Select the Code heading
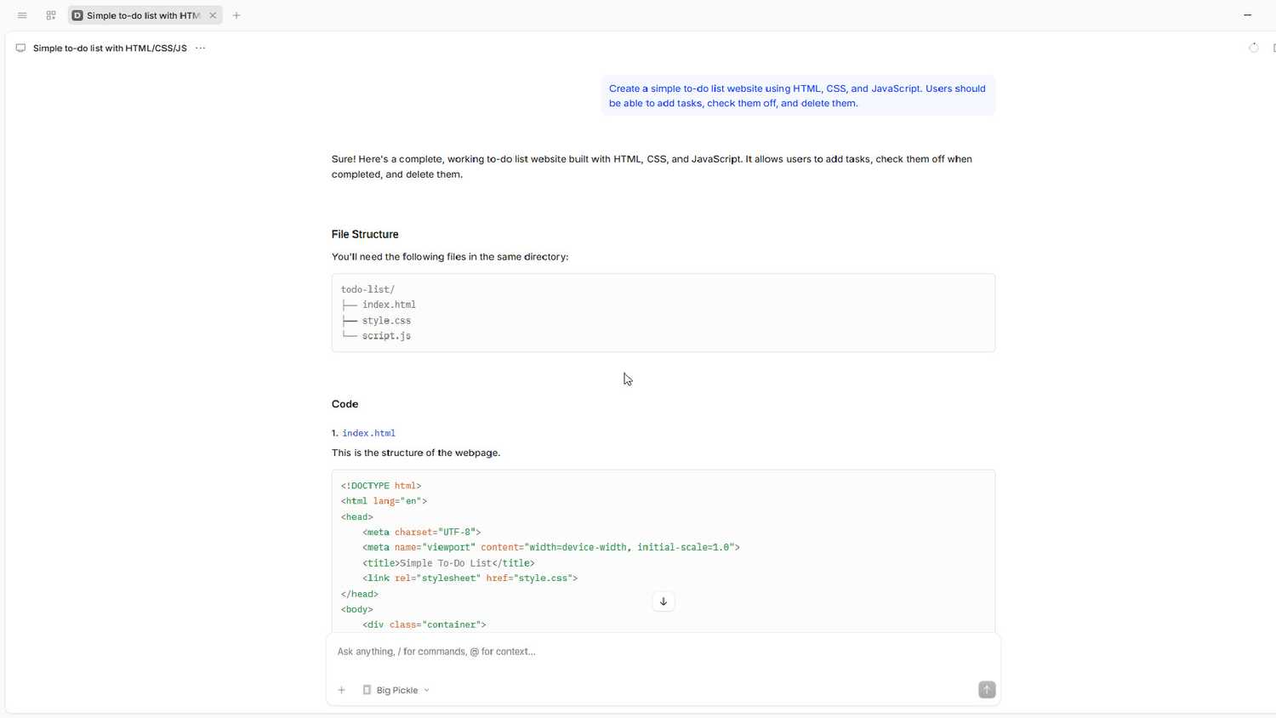This screenshot has width=1276, height=718. [x=345, y=404]
